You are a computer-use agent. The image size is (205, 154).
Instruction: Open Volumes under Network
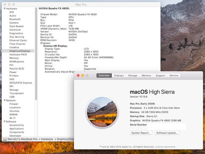tap(14, 111)
